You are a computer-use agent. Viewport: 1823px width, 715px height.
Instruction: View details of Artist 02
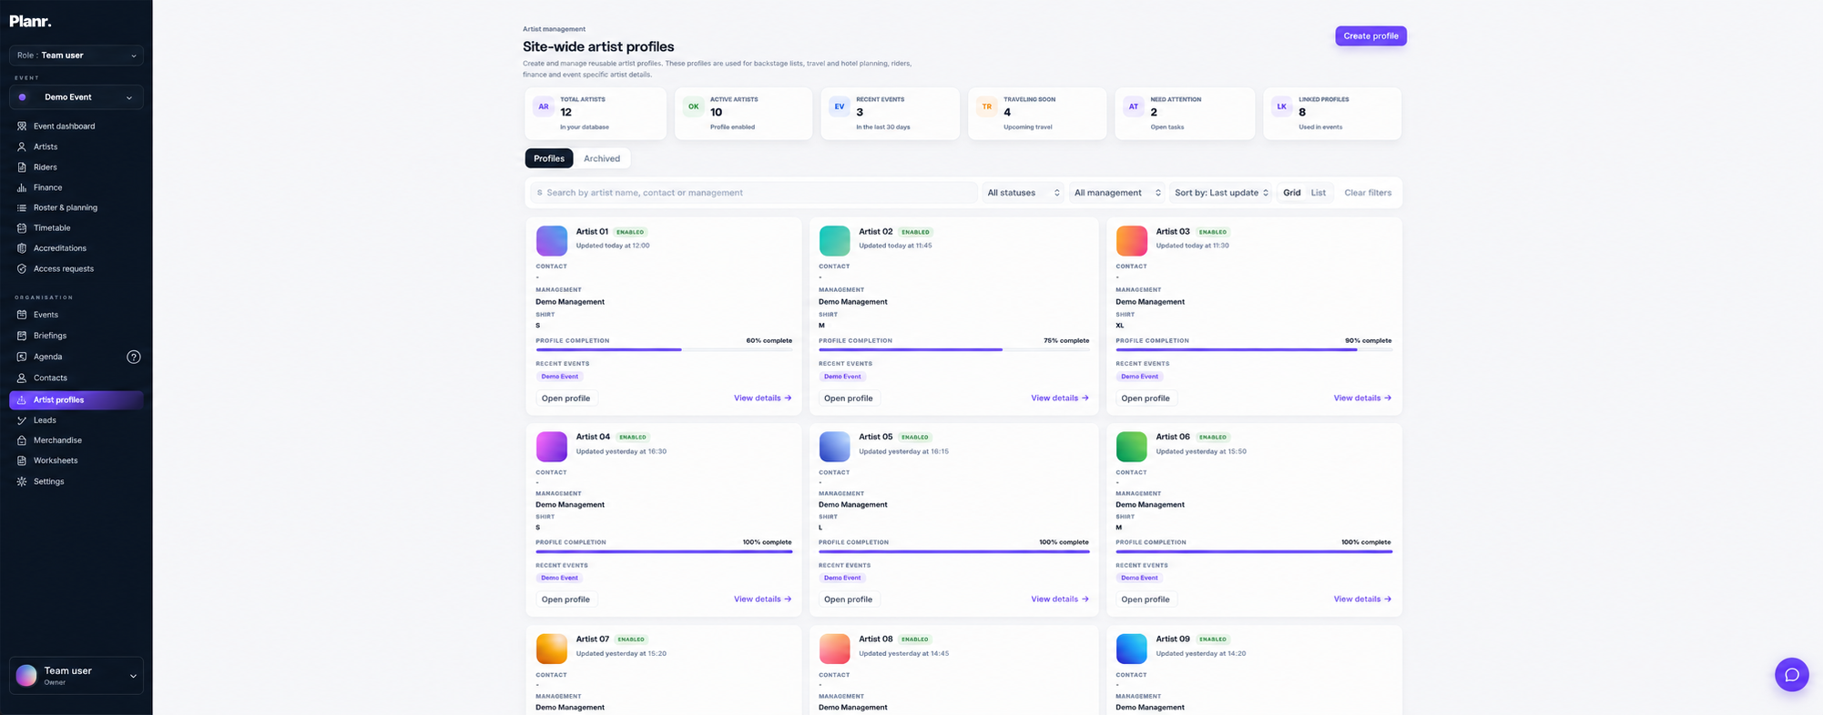click(1059, 398)
